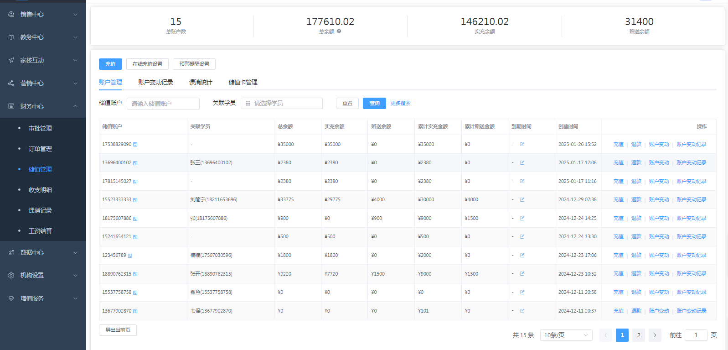Click detail icon next to account 123456789
This screenshot has height=350, width=728.
130,256
